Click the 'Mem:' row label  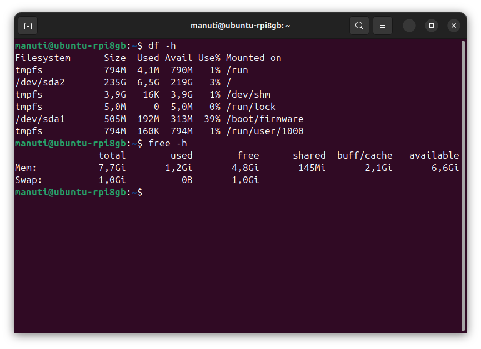tap(26, 168)
